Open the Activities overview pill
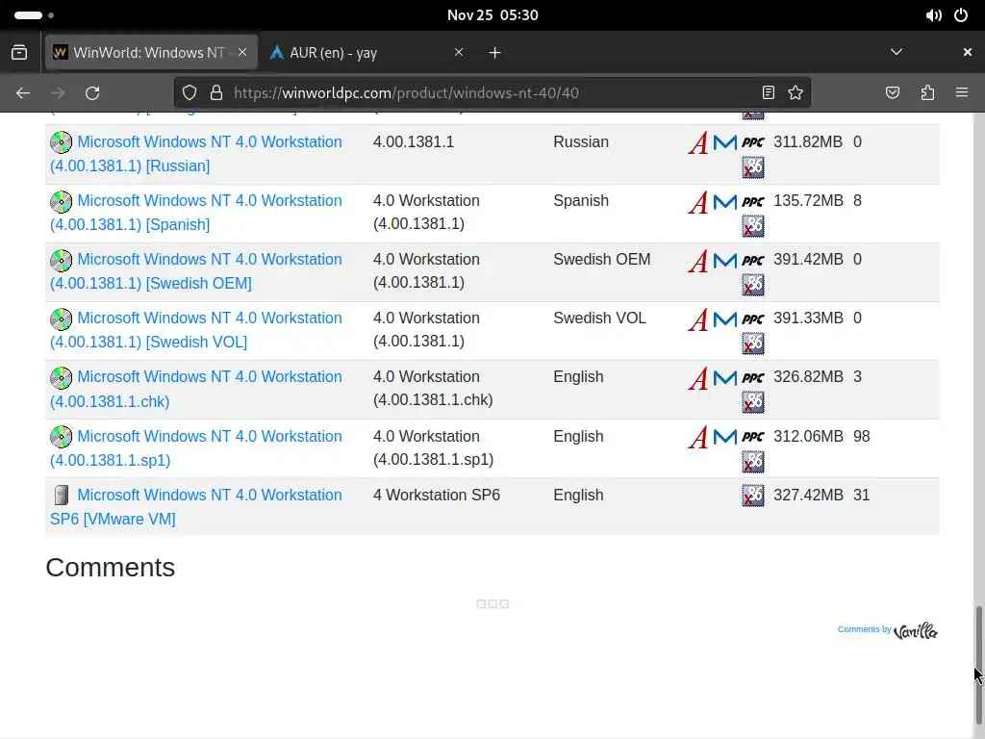The image size is (985, 739). 34,15
